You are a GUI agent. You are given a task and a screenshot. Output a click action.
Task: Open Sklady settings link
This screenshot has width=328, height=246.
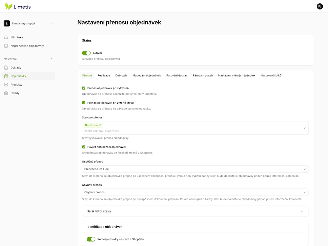tap(28, 93)
